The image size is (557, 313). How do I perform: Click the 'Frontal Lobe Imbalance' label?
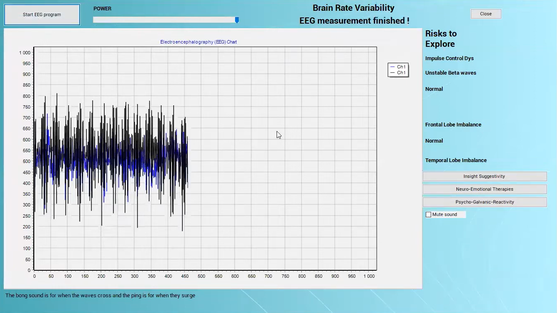point(453,125)
